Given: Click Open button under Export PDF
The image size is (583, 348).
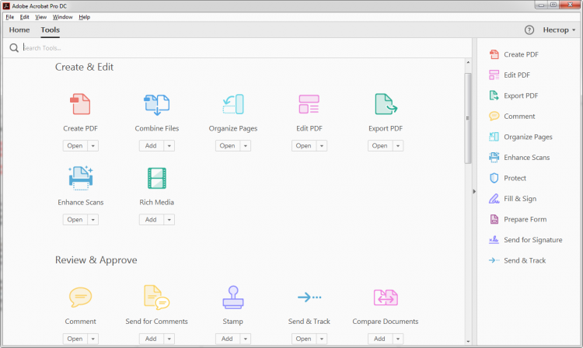Looking at the screenshot, I should (x=380, y=145).
